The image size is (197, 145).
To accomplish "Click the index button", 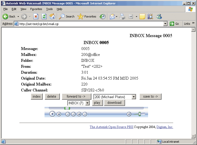I will [37, 97].
